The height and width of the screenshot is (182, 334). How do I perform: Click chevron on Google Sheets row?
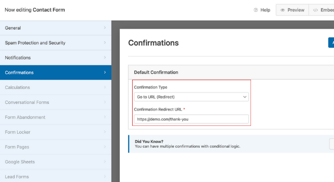tap(105, 161)
